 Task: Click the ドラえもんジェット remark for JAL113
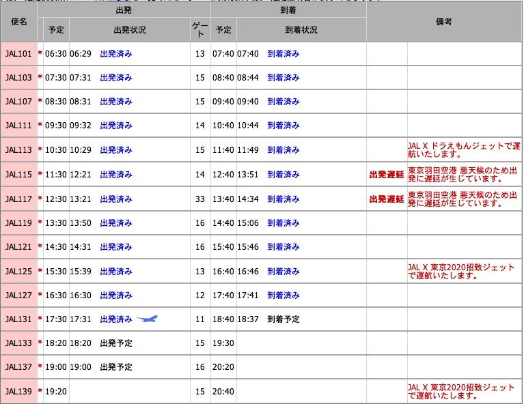tap(464, 150)
